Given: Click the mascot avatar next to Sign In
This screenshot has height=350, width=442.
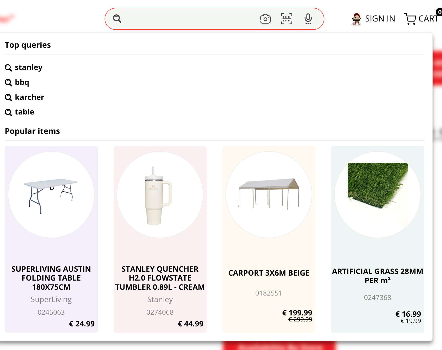Looking at the screenshot, I should pyautogui.click(x=357, y=19).
